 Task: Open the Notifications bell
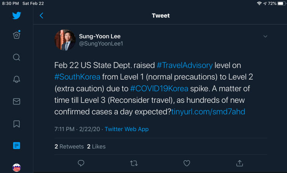(16, 80)
